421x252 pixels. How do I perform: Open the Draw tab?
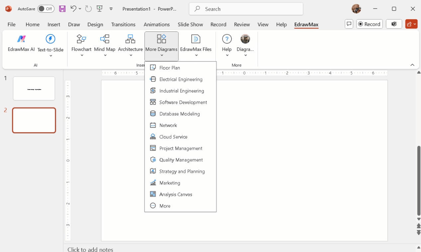tap(74, 25)
